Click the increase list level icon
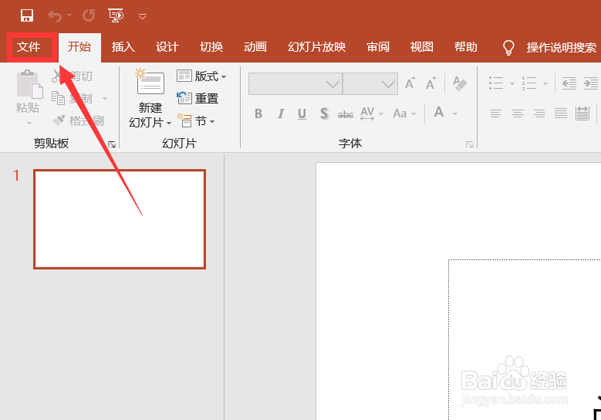Screen dimensions: 601x420 point(591,83)
